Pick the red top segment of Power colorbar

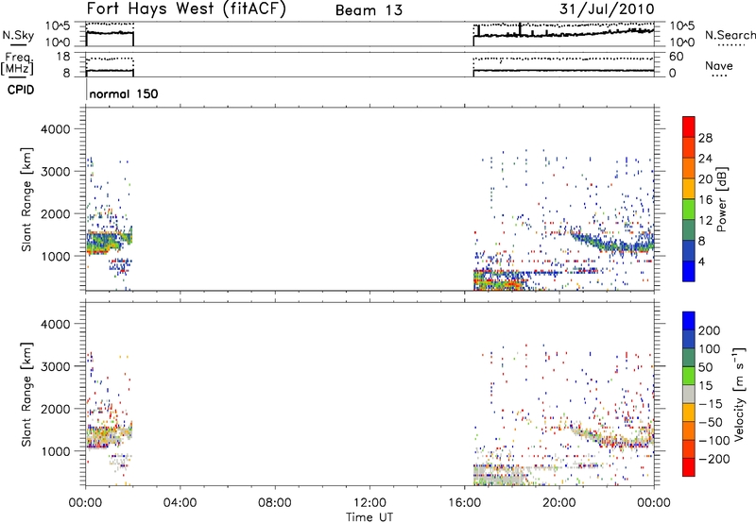[x=689, y=127]
